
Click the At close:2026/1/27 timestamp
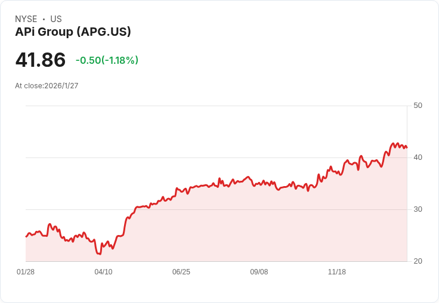[47, 86]
